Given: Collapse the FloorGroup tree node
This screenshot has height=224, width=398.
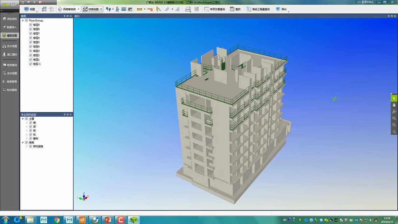Looking at the screenshot, I should (22, 20).
